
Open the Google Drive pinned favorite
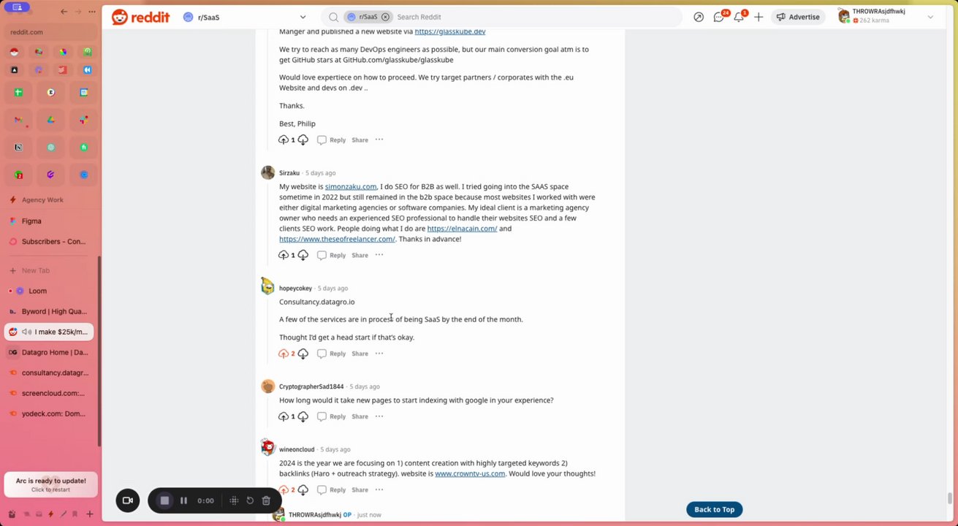pyautogui.click(x=51, y=120)
